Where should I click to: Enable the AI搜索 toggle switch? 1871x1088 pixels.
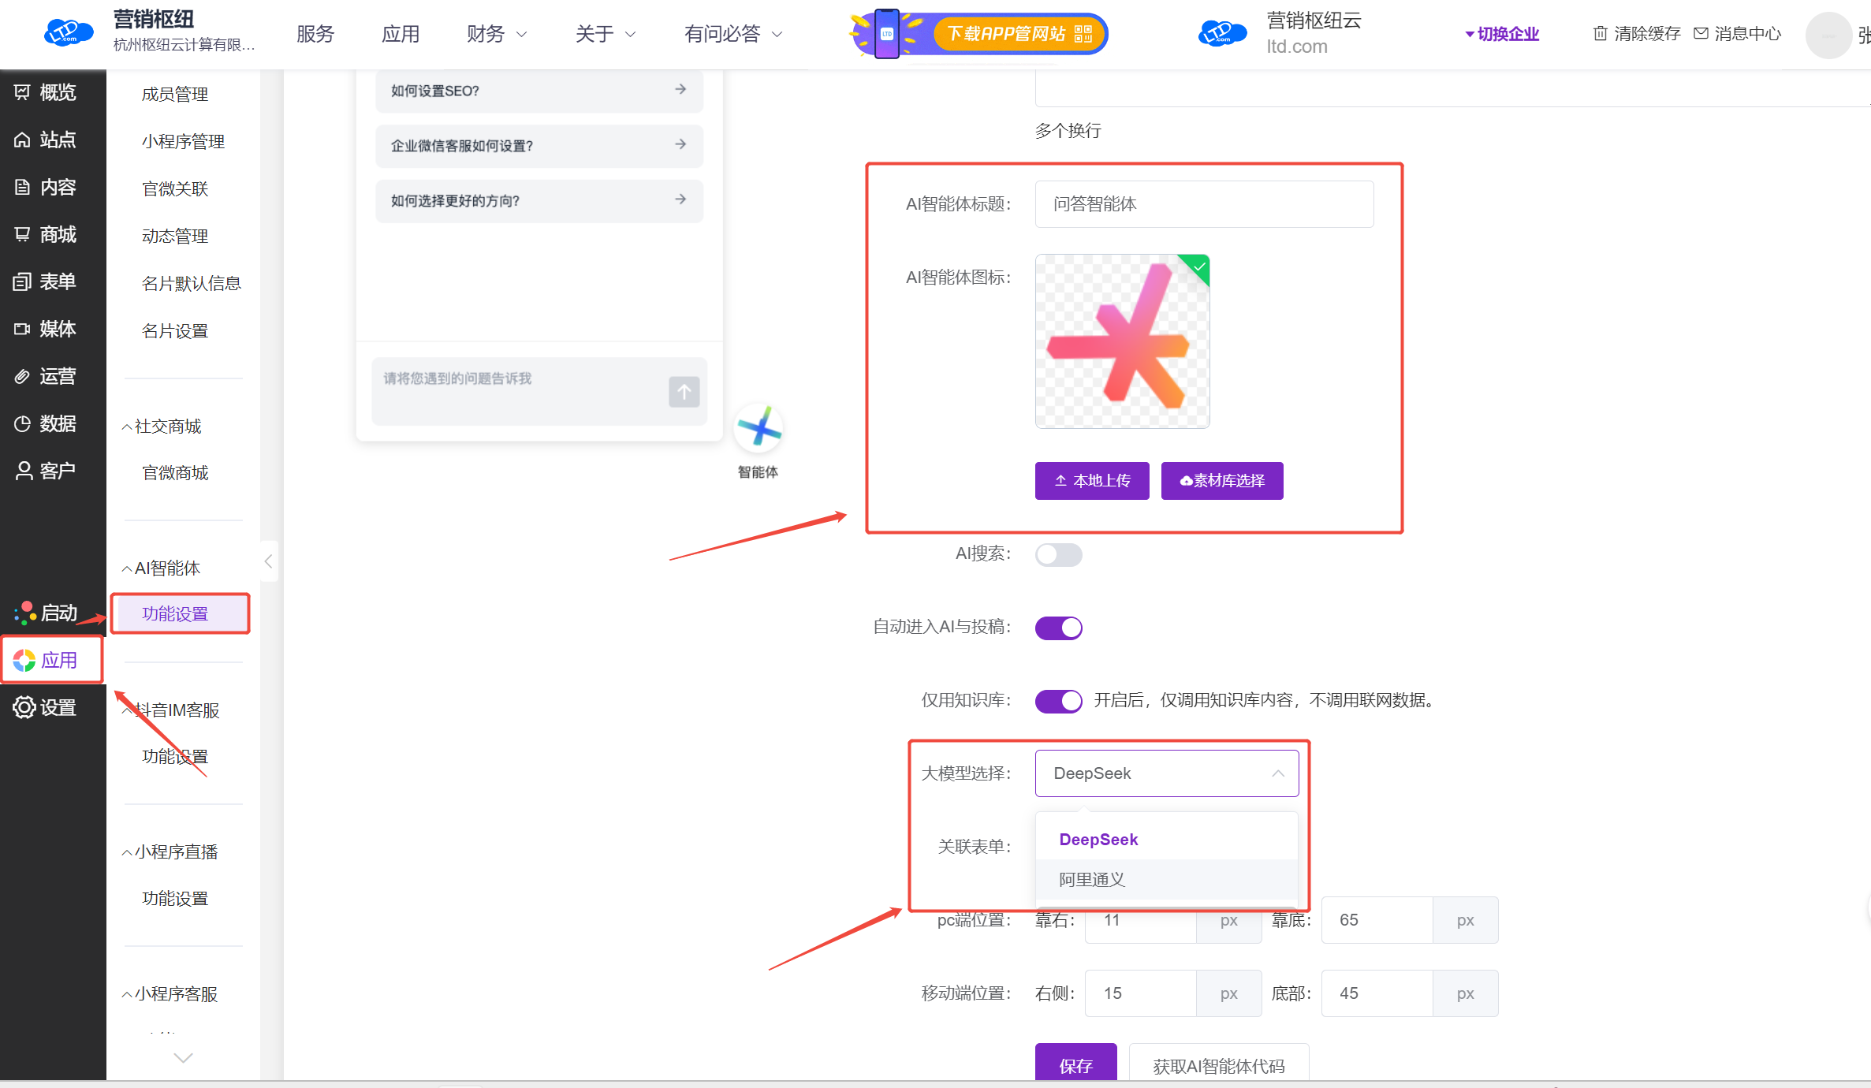click(x=1058, y=554)
